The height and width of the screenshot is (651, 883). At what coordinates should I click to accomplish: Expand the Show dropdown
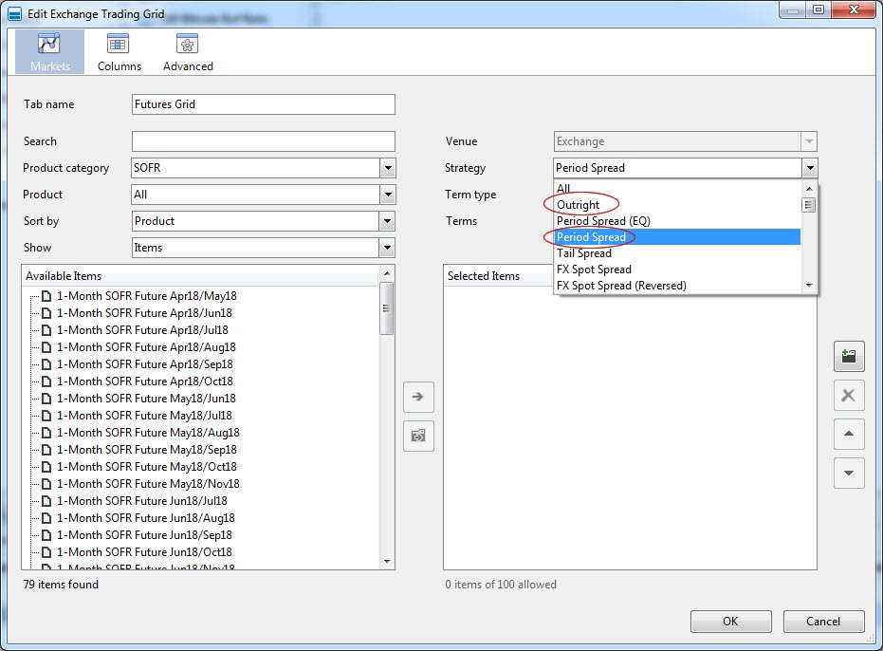[x=387, y=248]
